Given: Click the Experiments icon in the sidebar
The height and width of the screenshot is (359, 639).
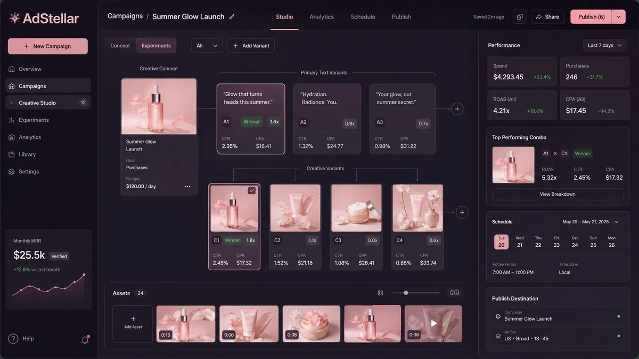Looking at the screenshot, I should pos(12,120).
